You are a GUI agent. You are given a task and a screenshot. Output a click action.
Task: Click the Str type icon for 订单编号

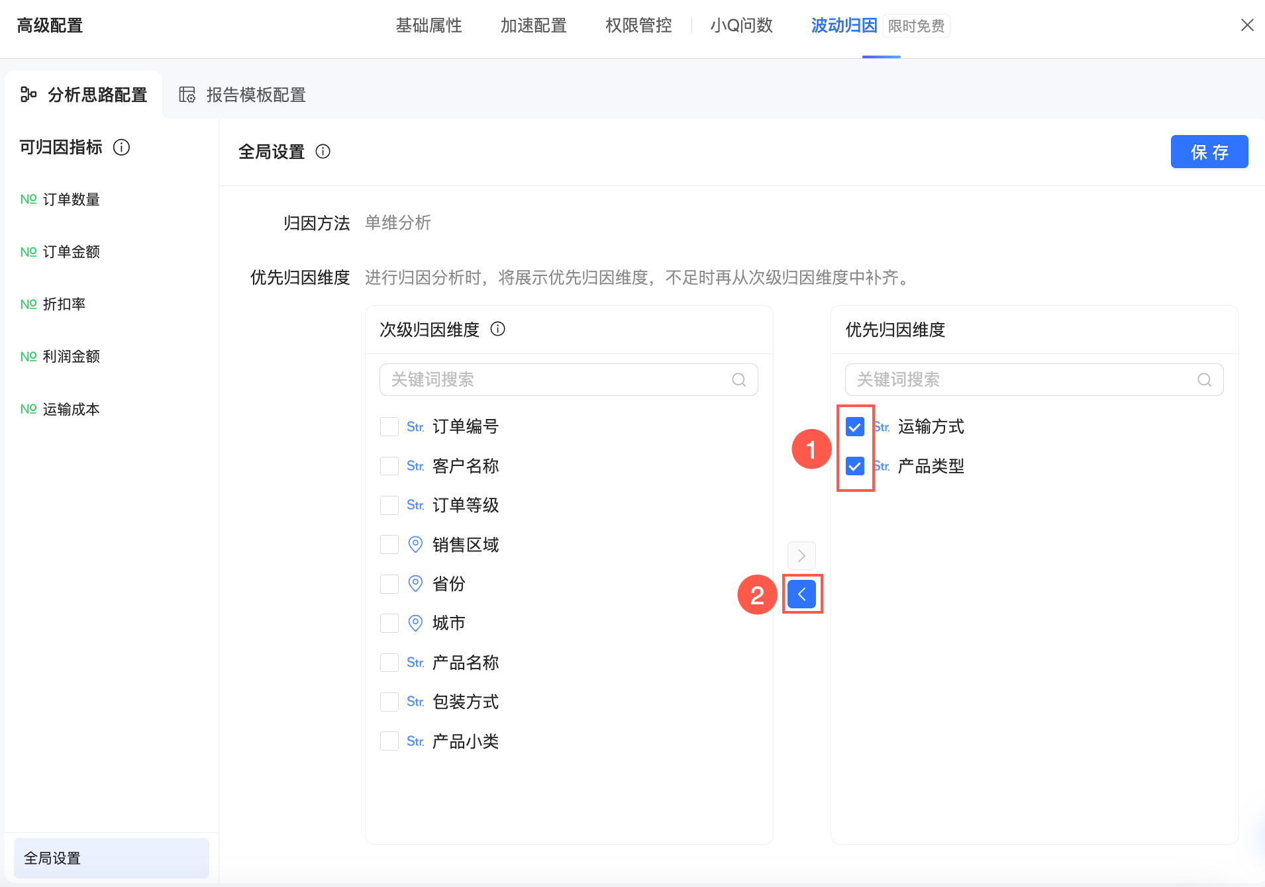(x=415, y=427)
